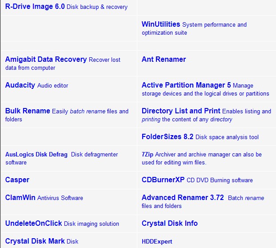Follow the Audacity link
Screen dimensions: 276x248
20,85
